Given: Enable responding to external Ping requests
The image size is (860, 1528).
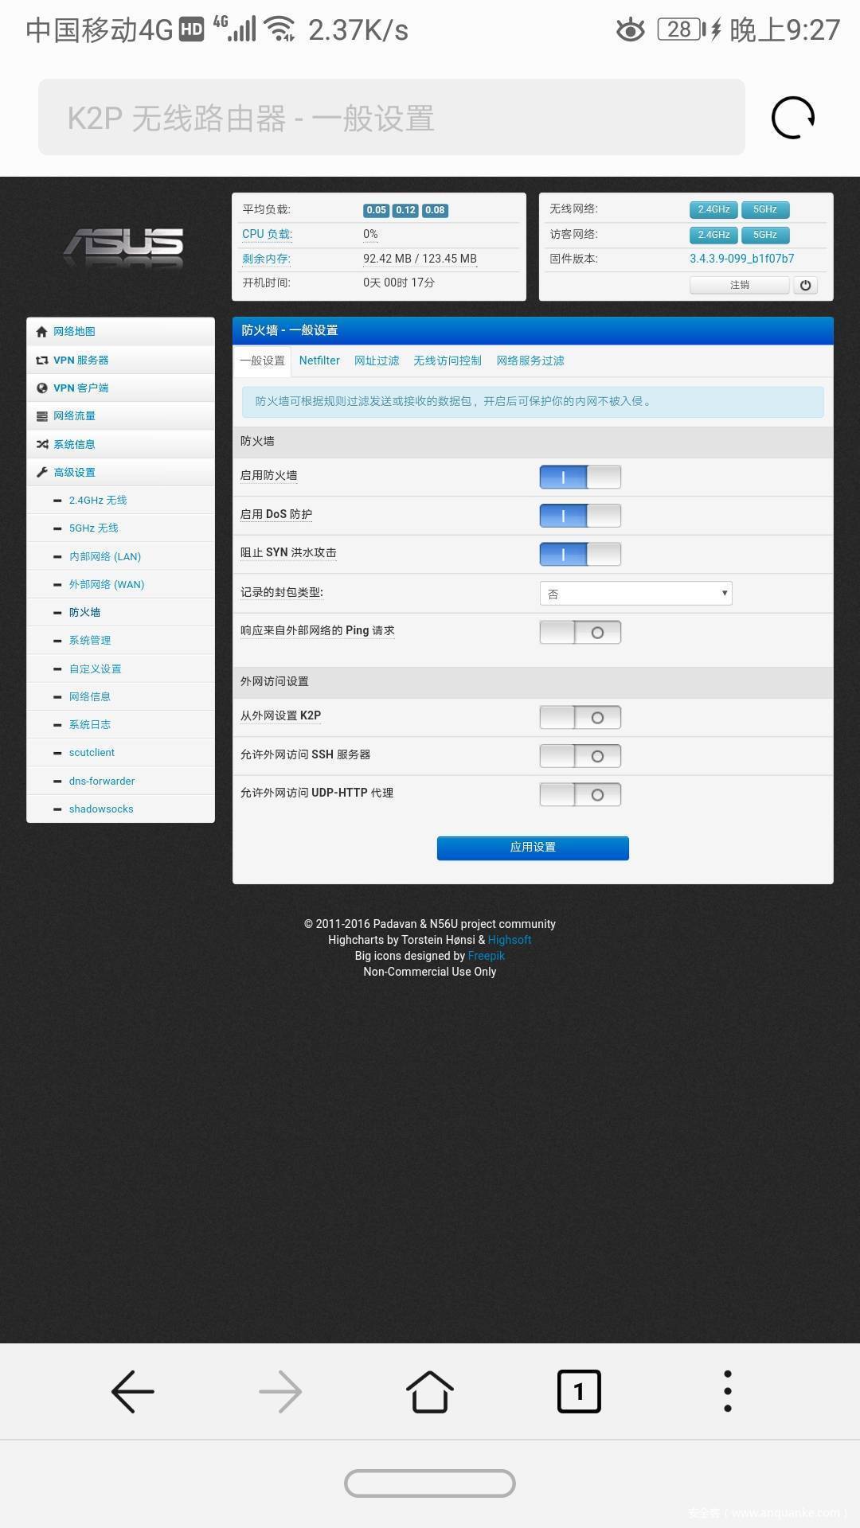Looking at the screenshot, I should pyautogui.click(x=580, y=632).
